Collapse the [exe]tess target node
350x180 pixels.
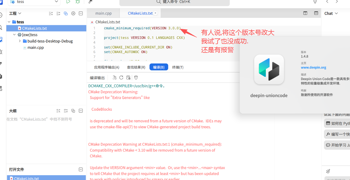click(14, 35)
